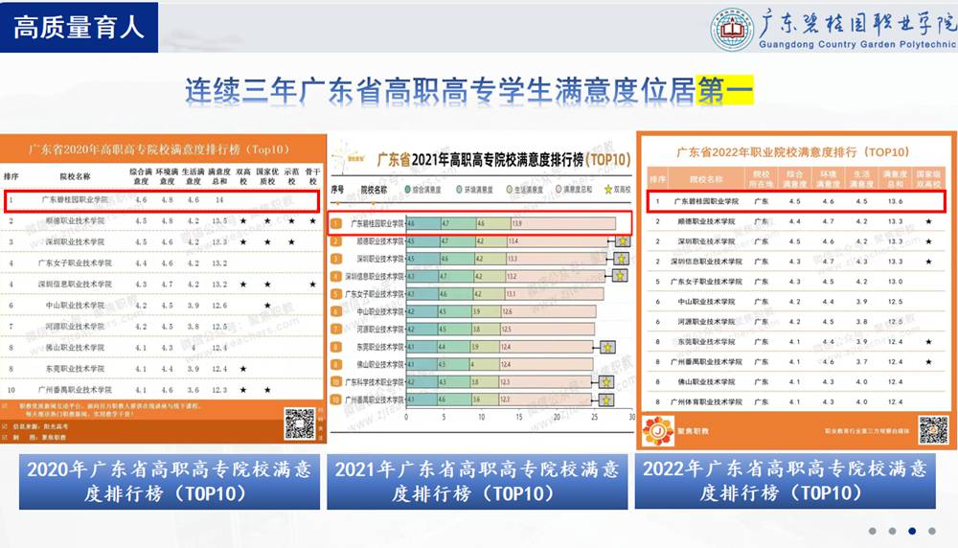Click 广东女子职业技术学院 in the 2020 ranking table
Viewport: 958px width, 548px height.
pyautogui.click(x=75, y=263)
